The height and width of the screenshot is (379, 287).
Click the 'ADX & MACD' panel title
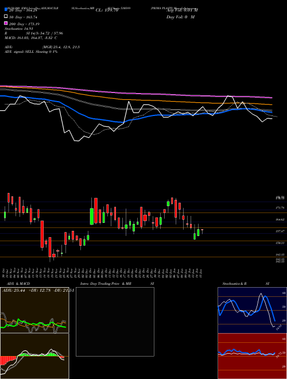[18, 284]
